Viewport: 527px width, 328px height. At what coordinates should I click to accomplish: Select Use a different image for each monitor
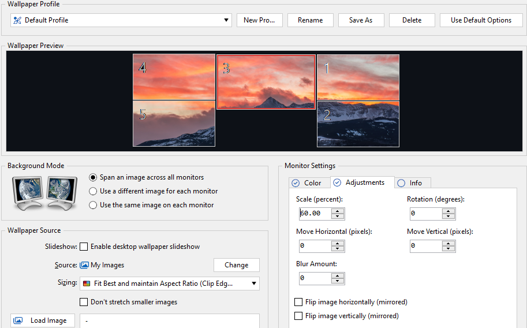(93, 191)
